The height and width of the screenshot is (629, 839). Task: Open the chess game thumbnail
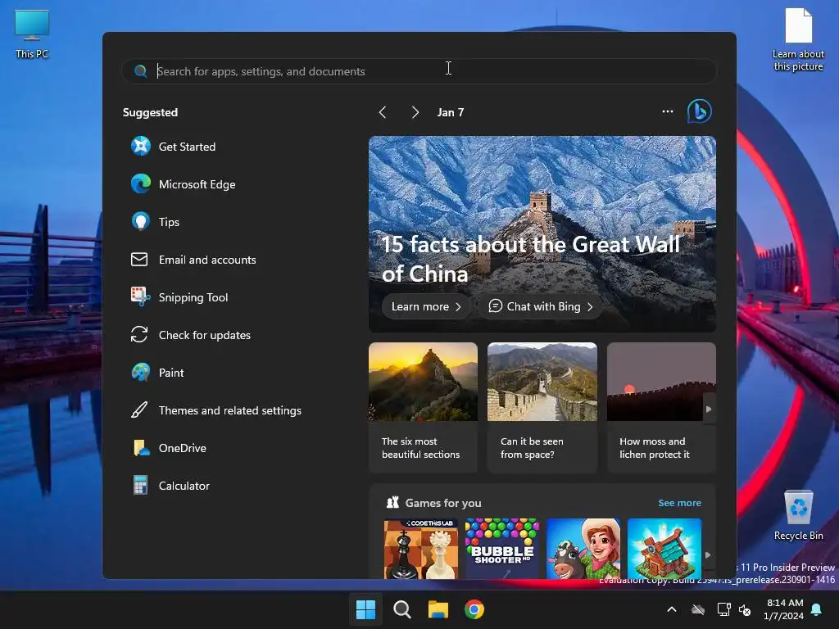(x=421, y=548)
